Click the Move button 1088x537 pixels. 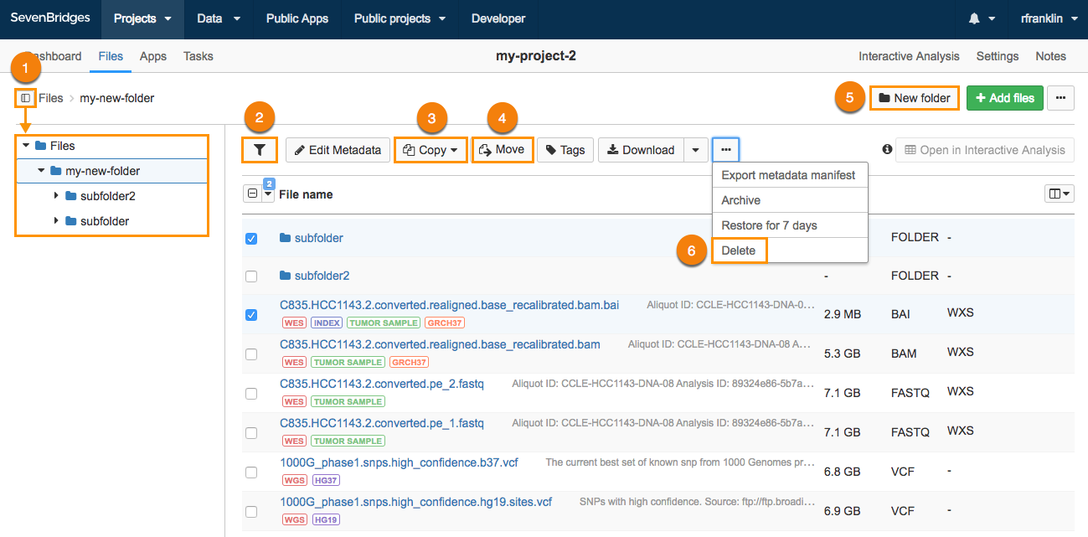[x=503, y=150]
